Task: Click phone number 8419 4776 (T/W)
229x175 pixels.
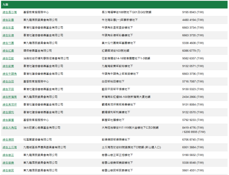Action: [x=193, y=128]
